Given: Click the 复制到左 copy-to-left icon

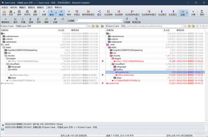Looking at the screenshot, I should pyautogui.click(x=5, y=20).
